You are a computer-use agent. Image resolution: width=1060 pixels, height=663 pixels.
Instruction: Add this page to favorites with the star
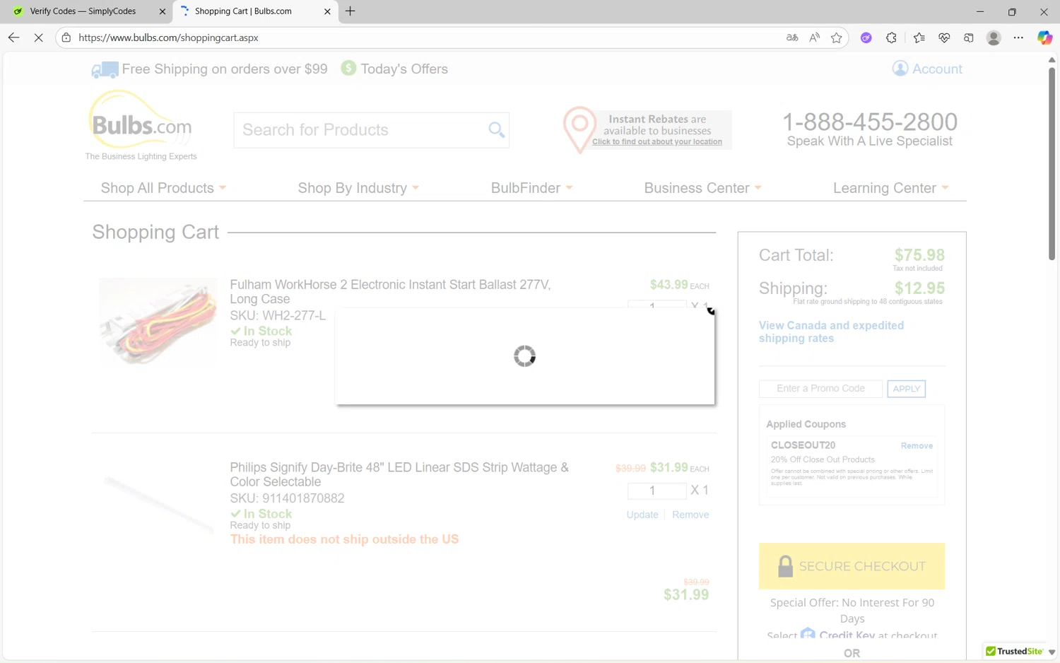coord(837,37)
